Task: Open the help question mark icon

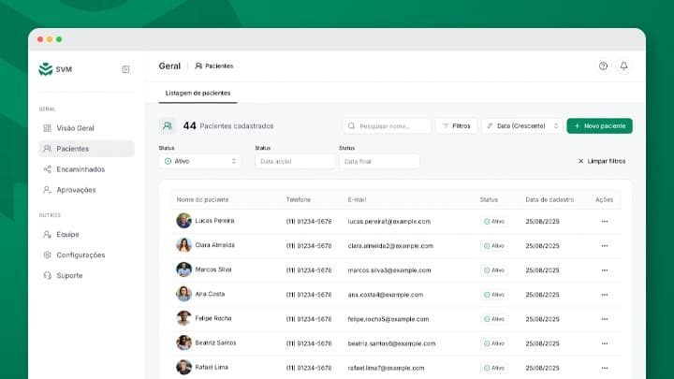Action: (x=603, y=66)
